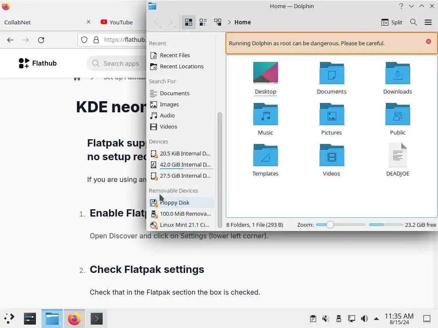Select the Desktop folder

pyautogui.click(x=265, y=79)
